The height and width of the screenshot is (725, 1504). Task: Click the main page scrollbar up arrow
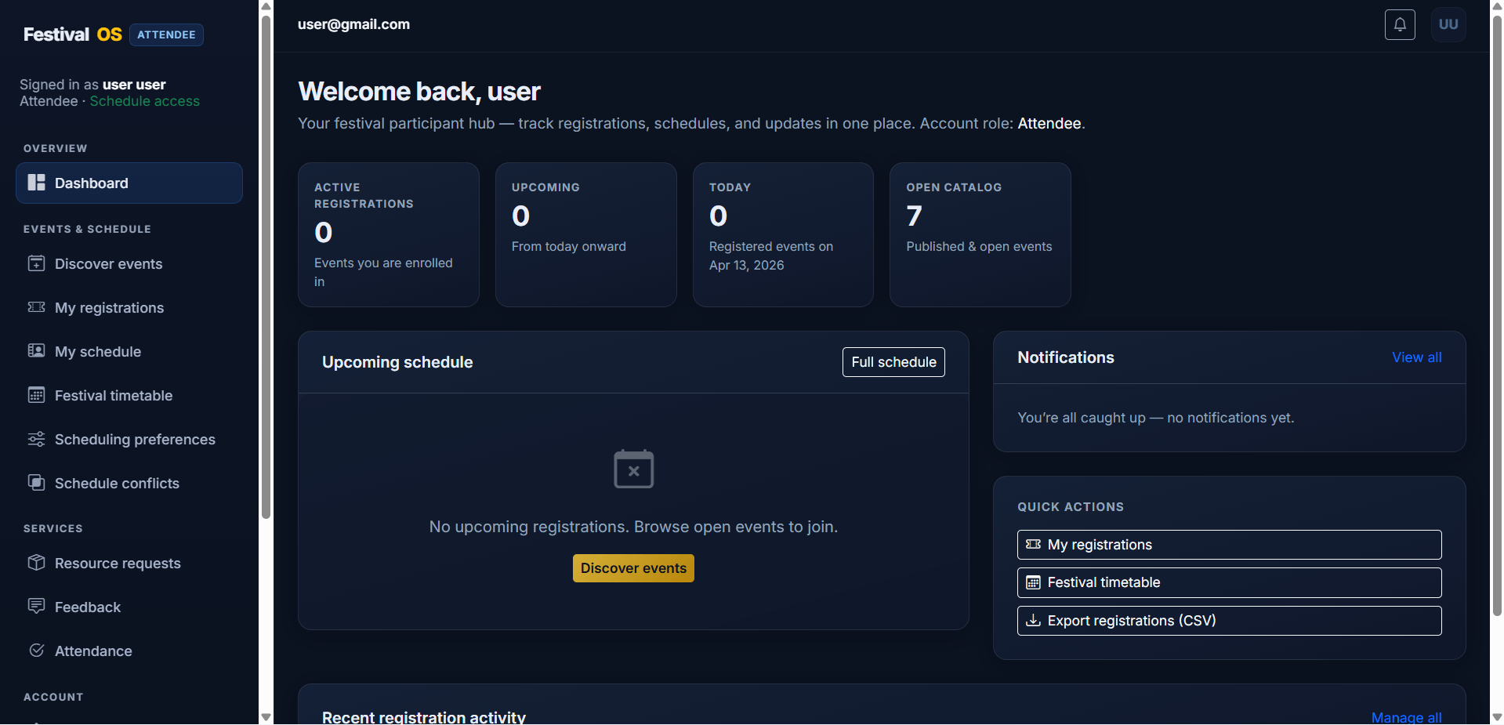[1497, 6]
